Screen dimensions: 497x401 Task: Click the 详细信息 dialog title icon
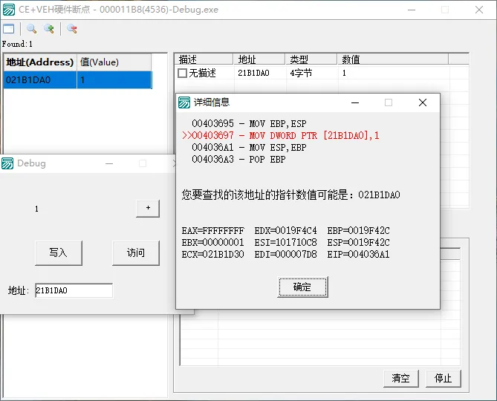(x=184, y=102)
